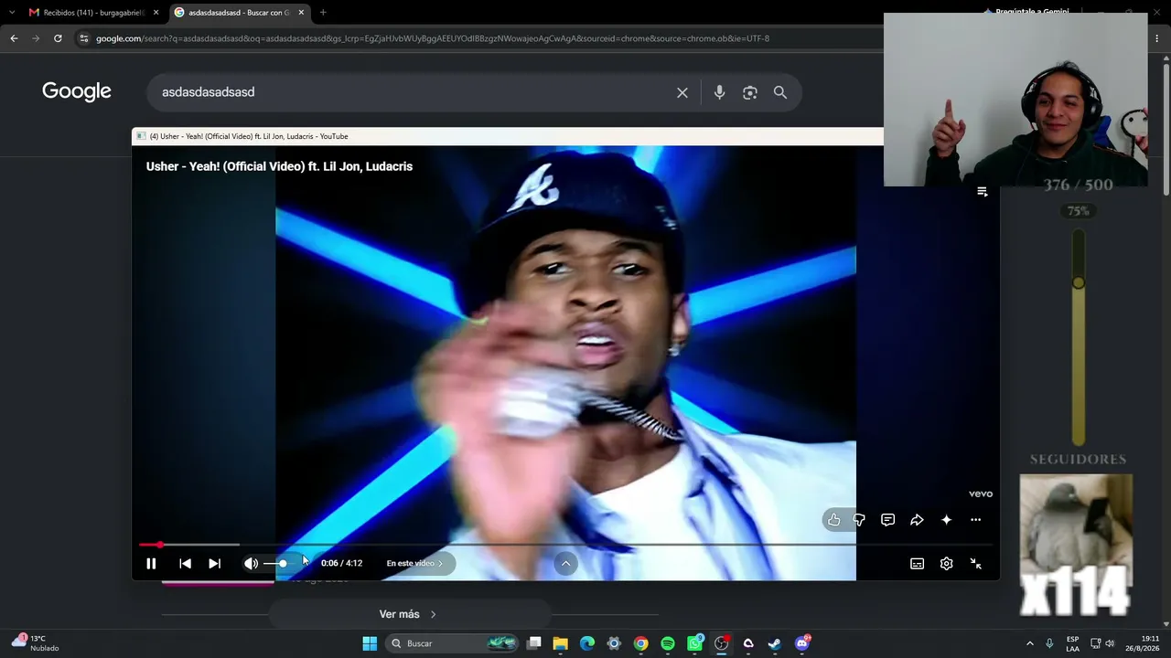Screen dimensions: 1171x658
Task: Go to Google home via the logo
Action: pos(77,91)
